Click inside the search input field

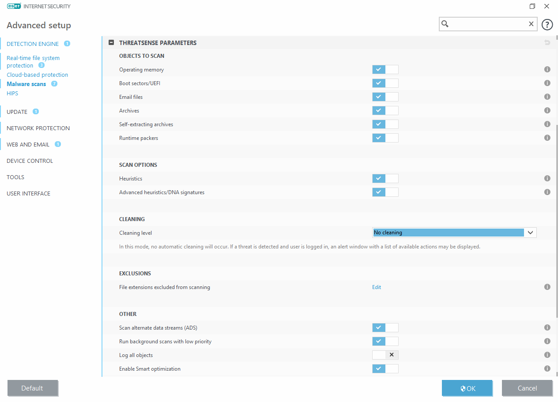click(488, 24)
